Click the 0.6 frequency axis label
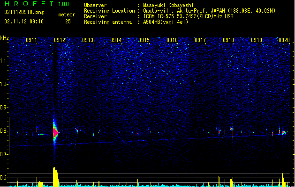This screenshot has height=187, width=295. 4,178
